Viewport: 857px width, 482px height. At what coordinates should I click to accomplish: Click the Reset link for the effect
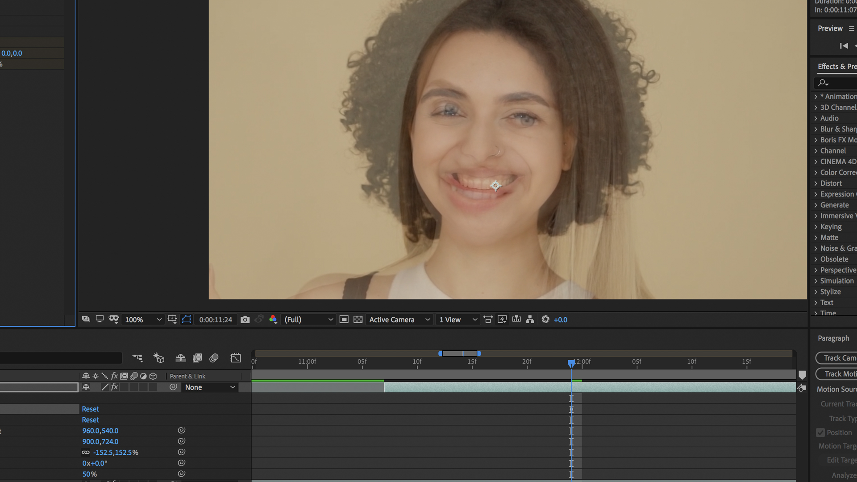point(90,409)
